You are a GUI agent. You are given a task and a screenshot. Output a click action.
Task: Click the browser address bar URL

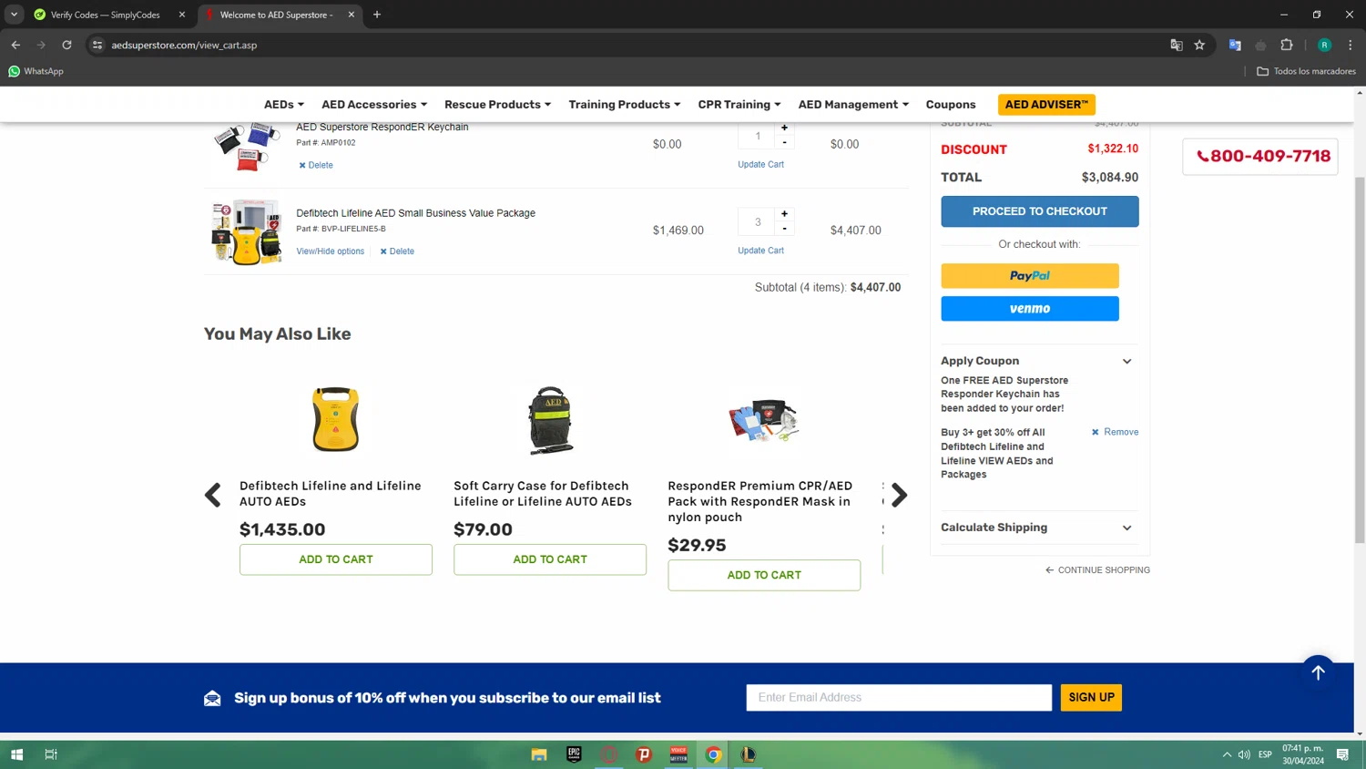tap(184, 45)
